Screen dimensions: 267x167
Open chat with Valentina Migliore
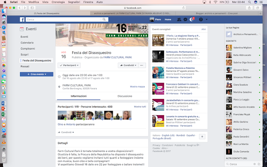pos(242,48)
